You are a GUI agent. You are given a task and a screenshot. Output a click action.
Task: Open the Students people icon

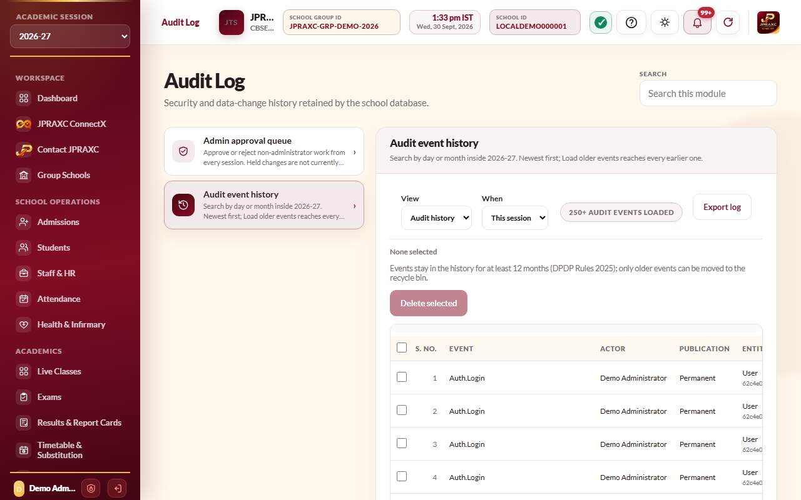(x=24, y=247)
